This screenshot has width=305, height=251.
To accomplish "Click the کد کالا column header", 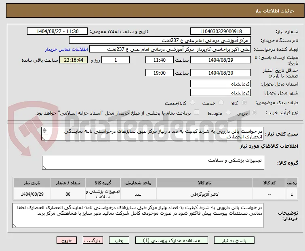I will 269,183.
